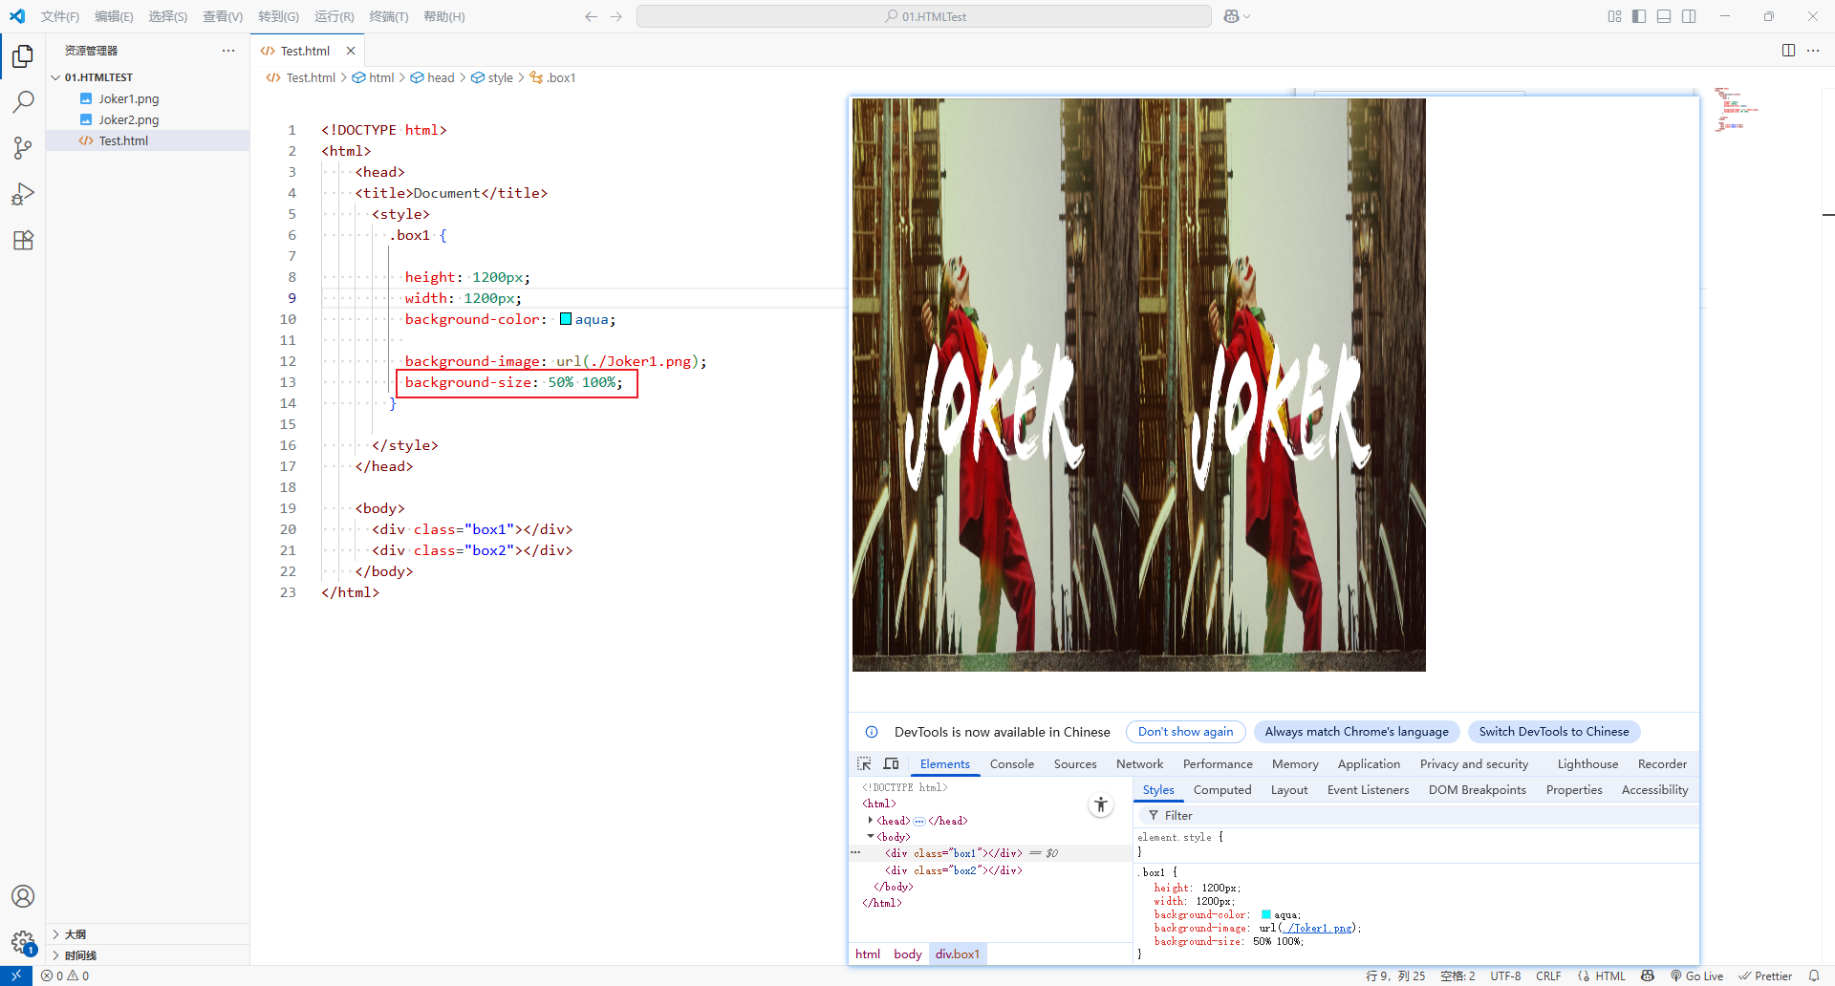Image resolution: width=1835 pixels, height=986 pixels.
Task: Open the Copilot icon beside command center
Action: pos(1231,16)
